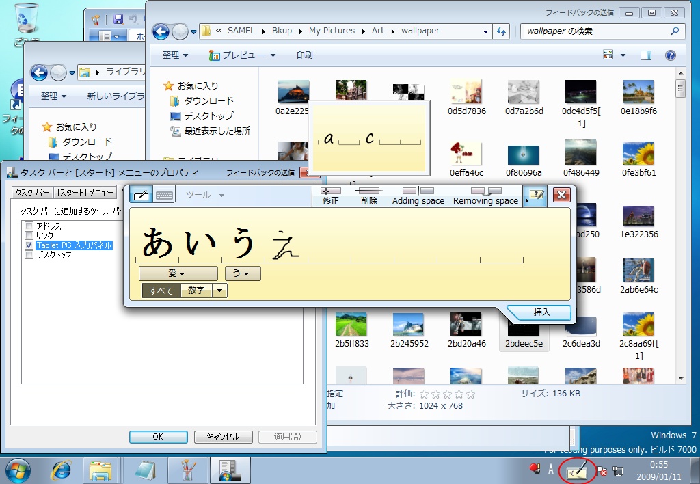
Task: Open the view options dropdown arrow
Action: click(x=623, y=55)
